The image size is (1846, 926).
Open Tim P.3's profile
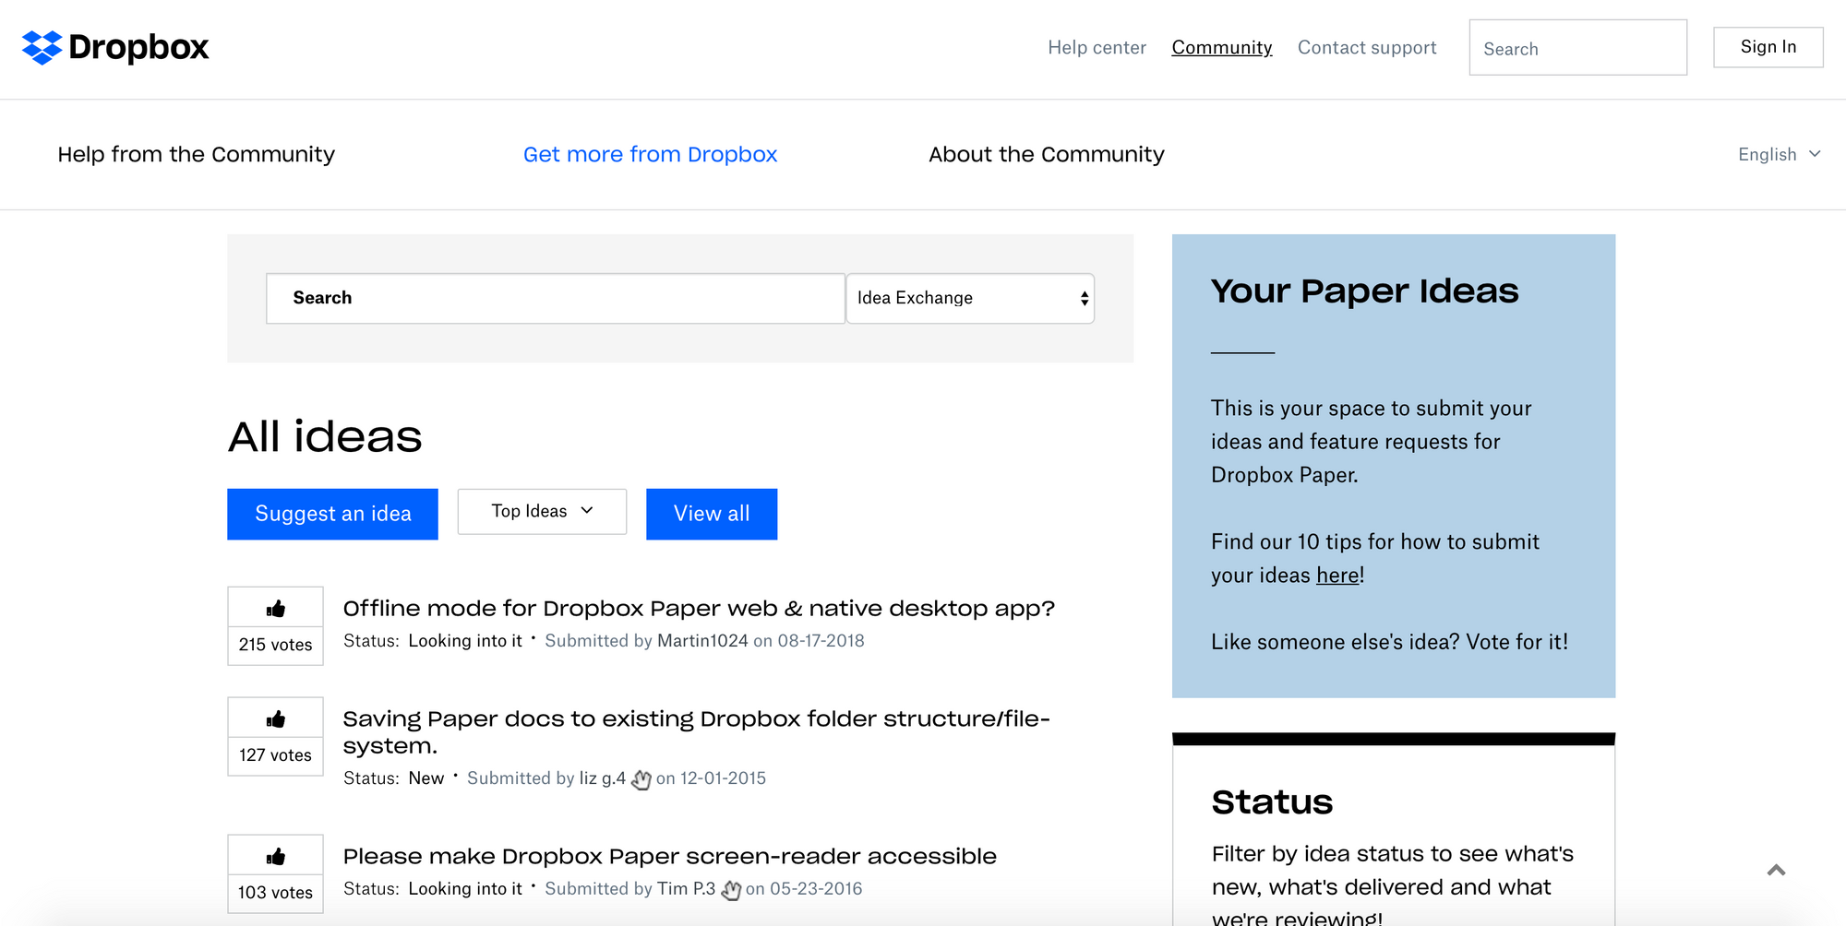click(x=686, y=889)
